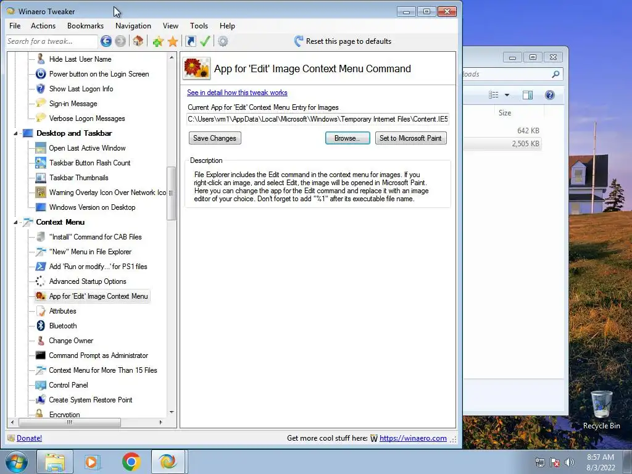Click tree scrollbar up arrow

(172, 57)
